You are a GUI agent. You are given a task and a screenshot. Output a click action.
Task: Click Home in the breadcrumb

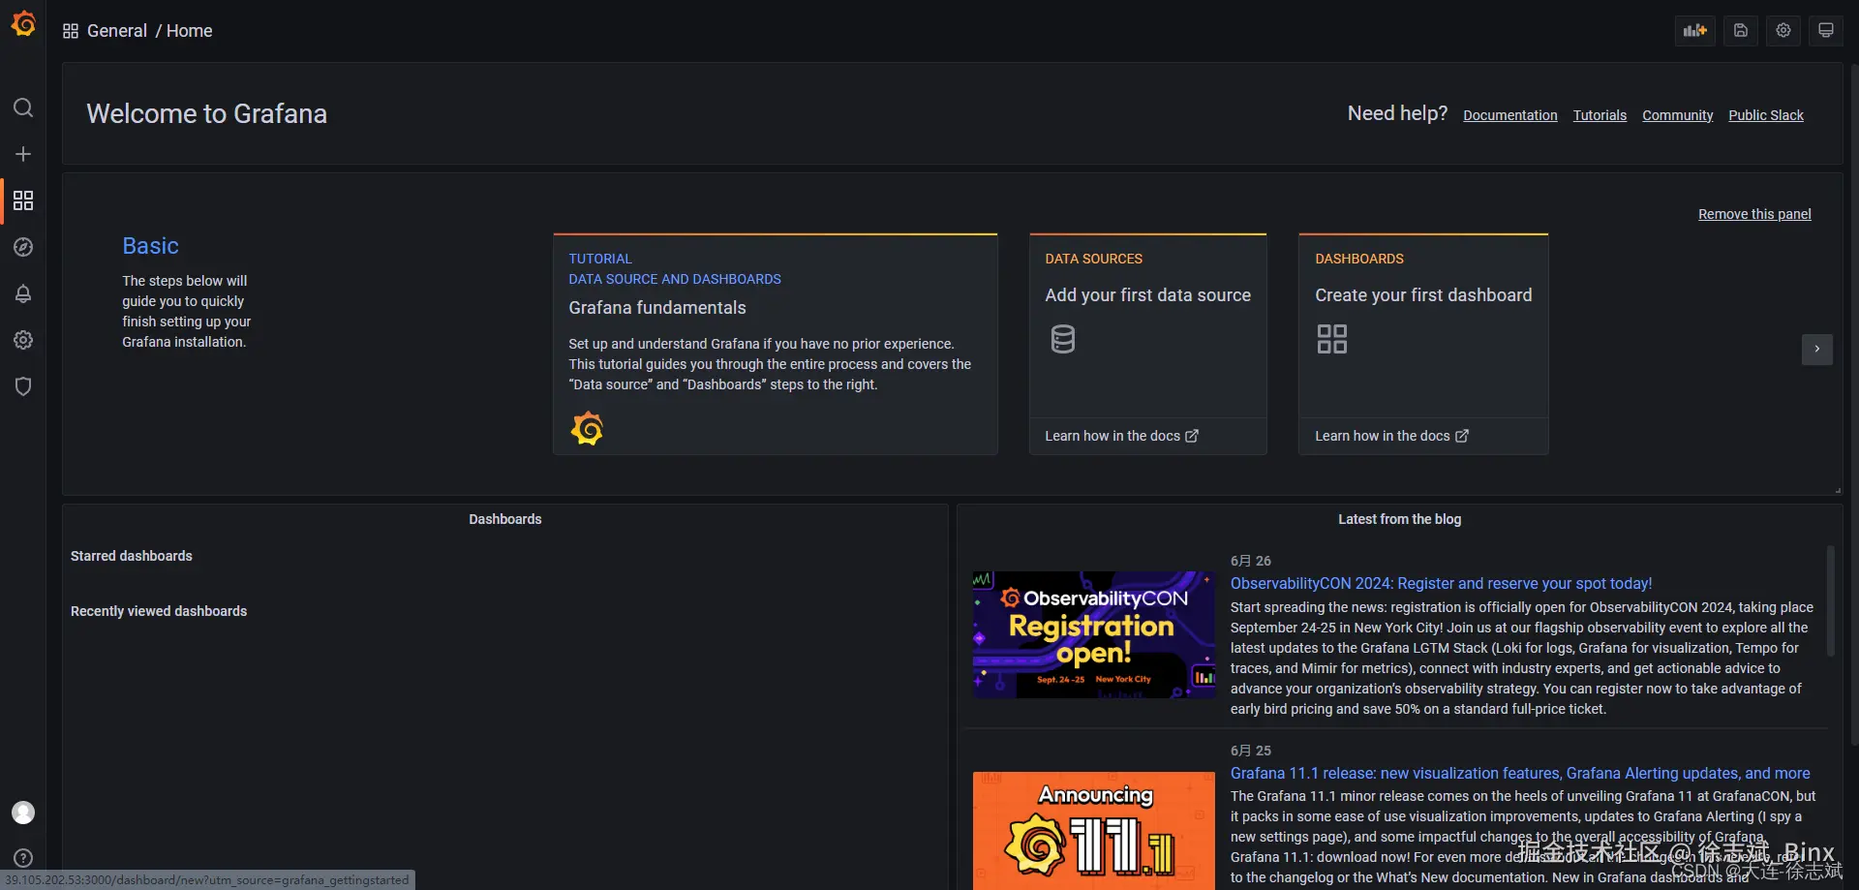tap(190, 31)
